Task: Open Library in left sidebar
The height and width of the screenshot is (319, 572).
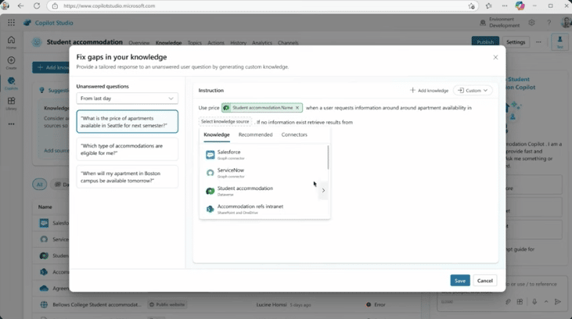Action: (x=11, y=103)
